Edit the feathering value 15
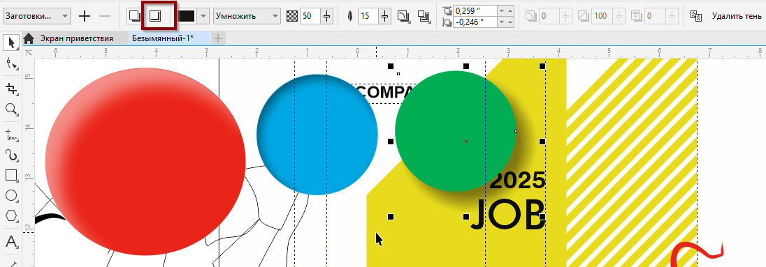Image resolution: width=766 pixels, height=267 pixels. [x=368, y=16]
